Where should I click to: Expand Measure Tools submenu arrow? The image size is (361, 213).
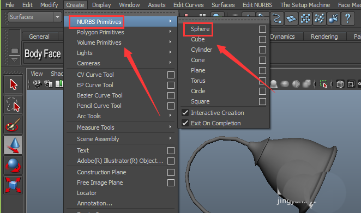[170, 127]
